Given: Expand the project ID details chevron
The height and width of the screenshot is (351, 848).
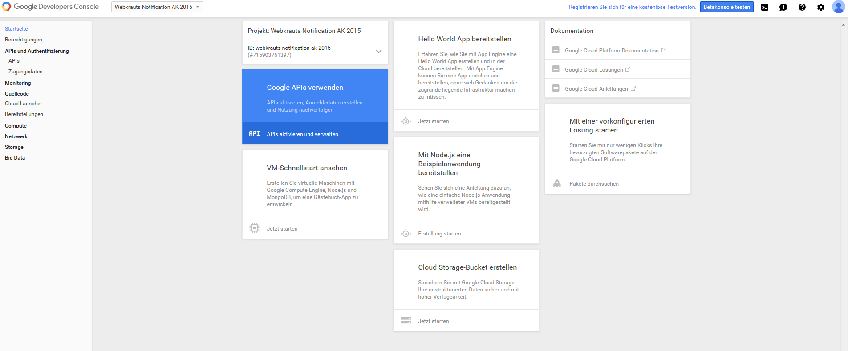Looking at the screenshot, I should click(x=378, y=52).
